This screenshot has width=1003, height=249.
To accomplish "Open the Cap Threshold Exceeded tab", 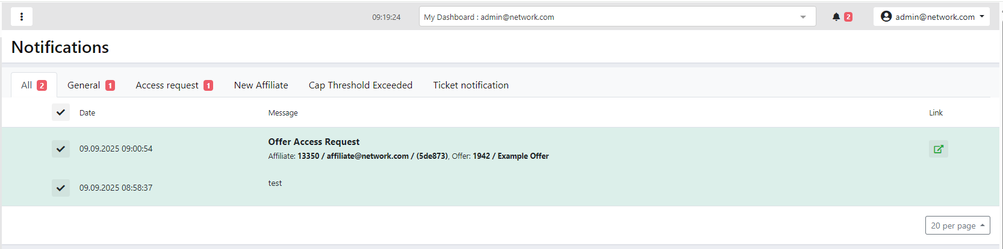I will click(x=360, y=85).
